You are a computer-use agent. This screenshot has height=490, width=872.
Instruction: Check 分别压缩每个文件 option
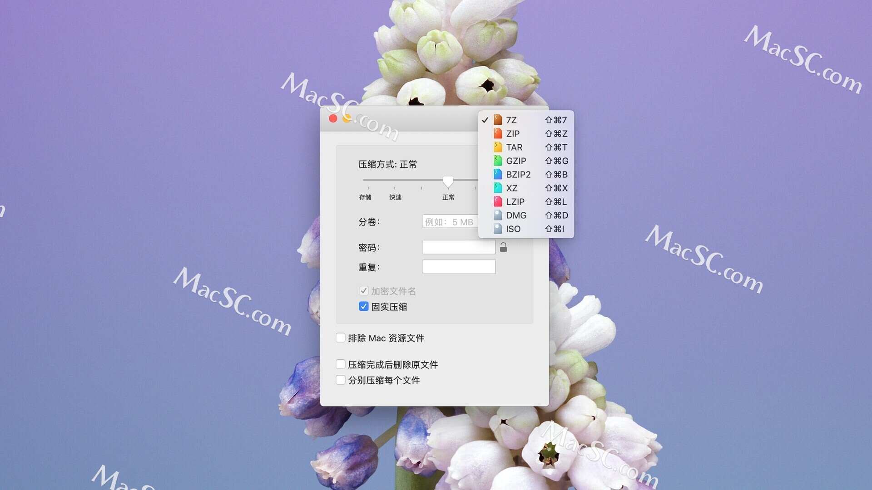[x=340, y=380]
